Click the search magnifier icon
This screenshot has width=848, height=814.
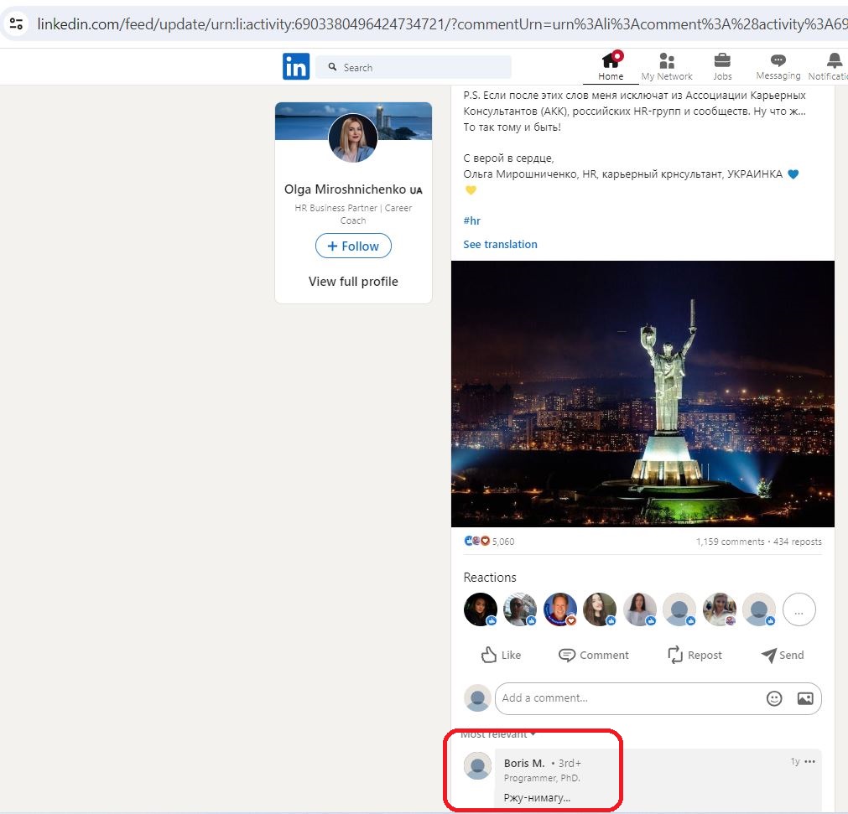tap(333, 67)
